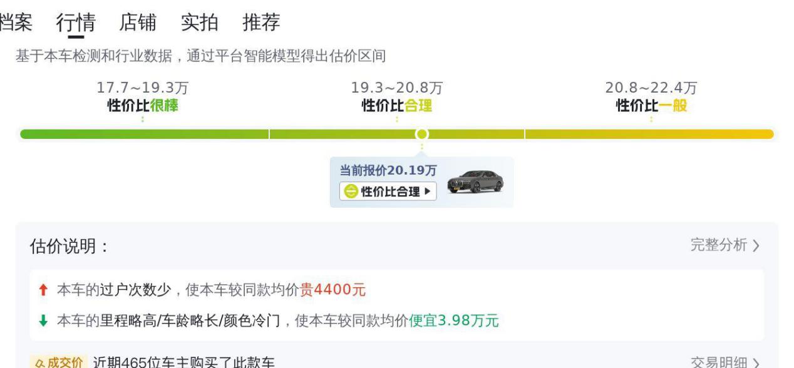Expand 交易明细 via its chevron arrow

tap(756, 363)
